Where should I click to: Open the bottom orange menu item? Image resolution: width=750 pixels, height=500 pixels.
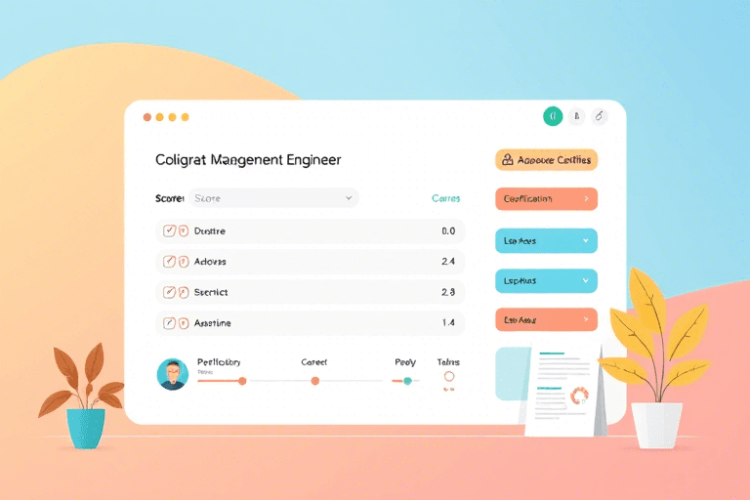pyautogui.click(x=546, y=319)
